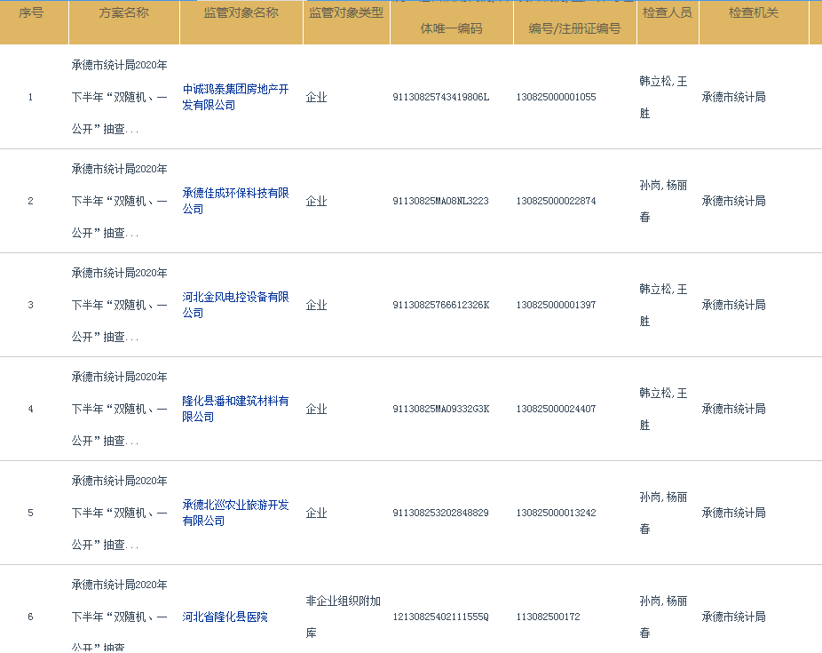The image size is (822, 653).
Task: Select code 91130825MA09332G3K
Action: tap(441, 409)
